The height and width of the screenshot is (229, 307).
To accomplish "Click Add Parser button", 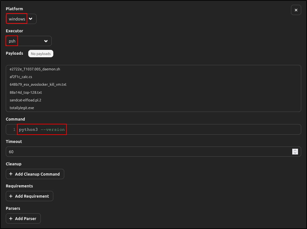I will (23, 218).
